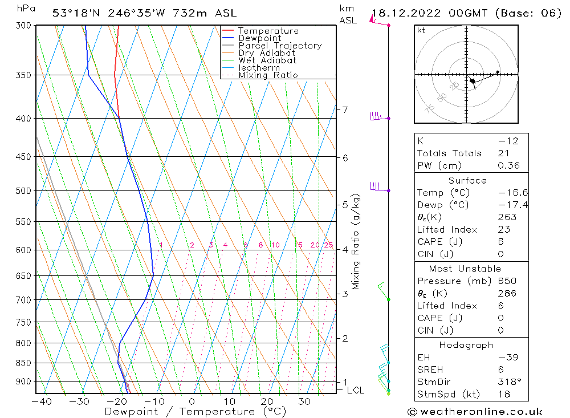Click the red temperature curve near 350 hPa
The width and height of the screenshot is (570, 418).
(x=115, y=75)
